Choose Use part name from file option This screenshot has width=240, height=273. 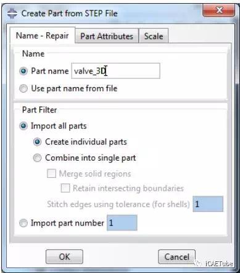tap(23, 89)
